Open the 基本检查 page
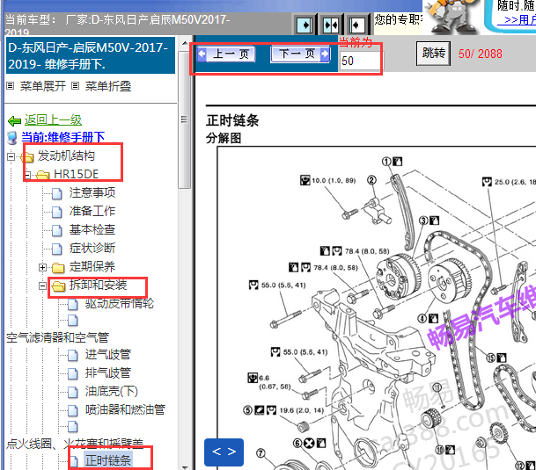 (92, 229)
